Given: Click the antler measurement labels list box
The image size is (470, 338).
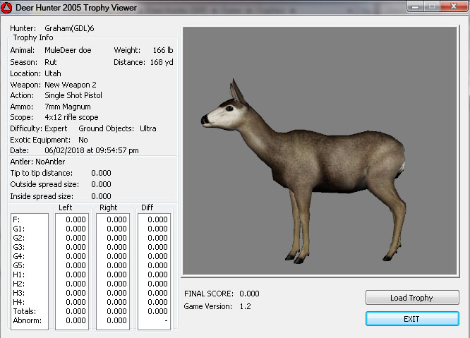Looking at the screenshot, I should [x=29, y=271].
